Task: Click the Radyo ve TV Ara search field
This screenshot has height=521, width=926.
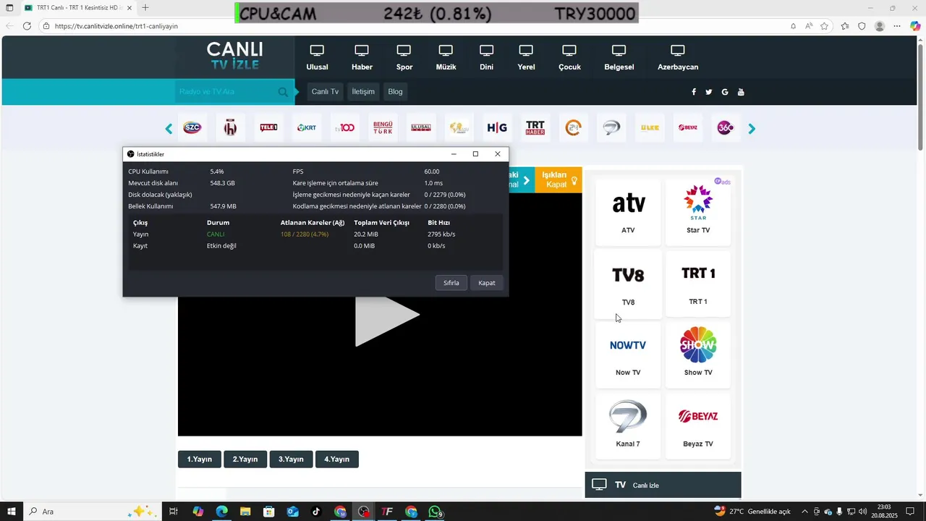Action: click(x=227, y=92)
